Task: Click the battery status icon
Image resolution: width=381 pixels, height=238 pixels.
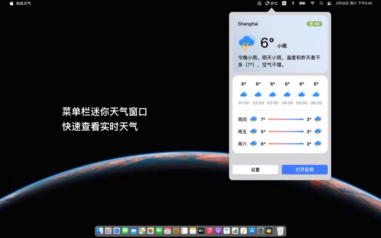Action: click(x=302, y=3)
